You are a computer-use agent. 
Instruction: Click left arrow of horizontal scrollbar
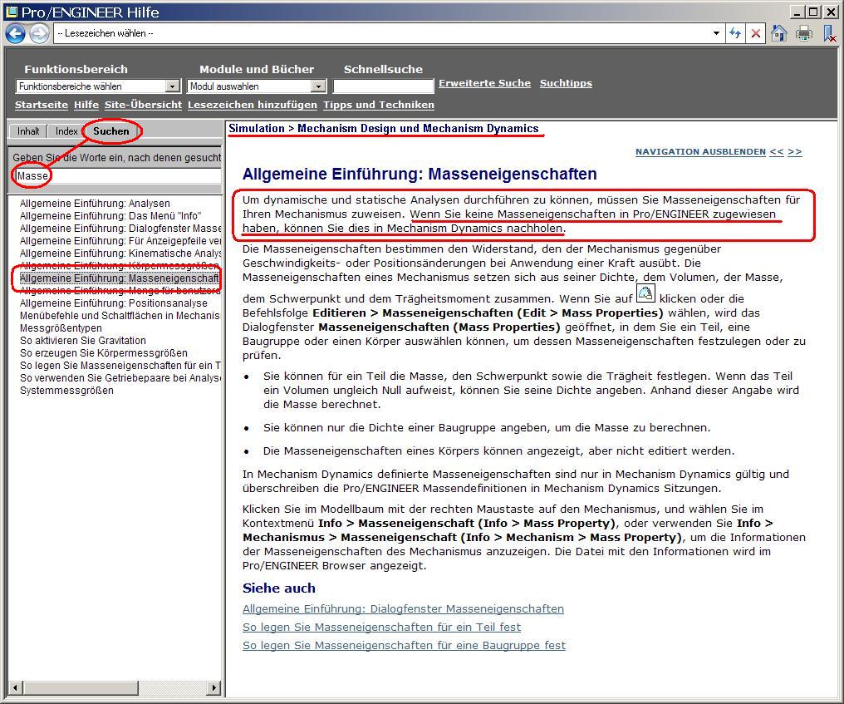point(16,688)
